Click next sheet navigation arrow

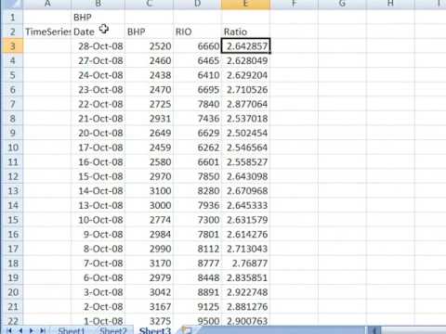pyautogui.click(x=32, y=330)
